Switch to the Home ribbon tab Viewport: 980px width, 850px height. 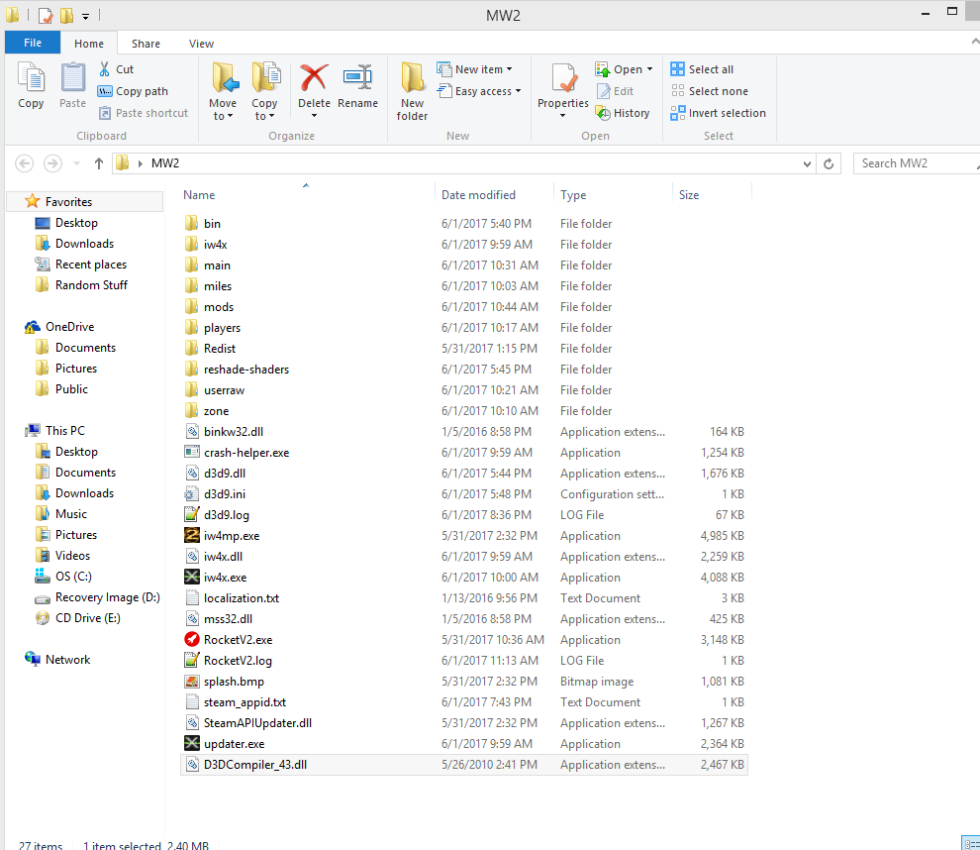point(89,44)
